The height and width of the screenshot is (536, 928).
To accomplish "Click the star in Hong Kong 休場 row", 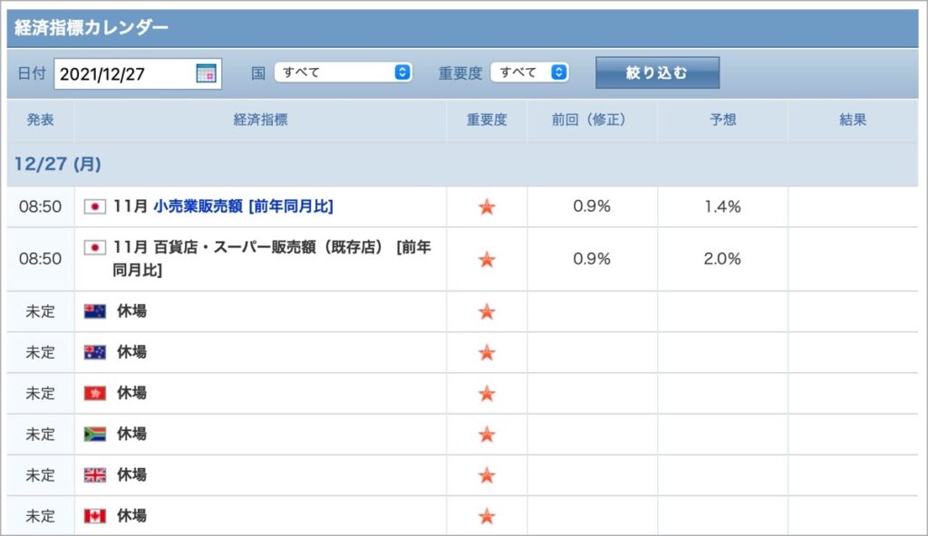I will 487,394.
